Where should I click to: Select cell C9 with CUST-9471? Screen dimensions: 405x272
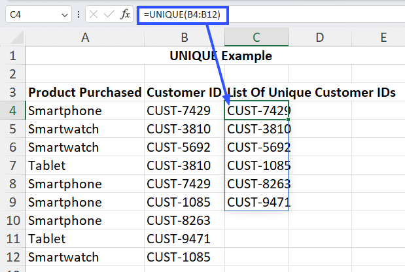click(256, 202)
